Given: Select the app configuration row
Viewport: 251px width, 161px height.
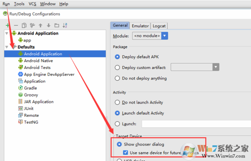Looking at the screenshot, I should click(55, 40).
